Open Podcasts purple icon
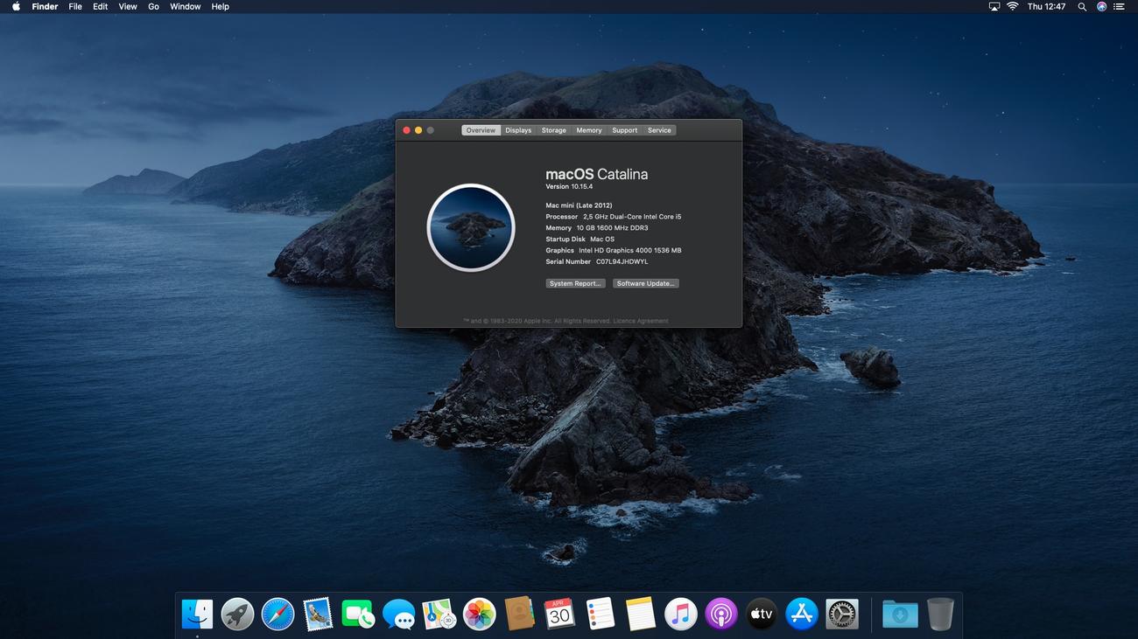Screen dimensions: 1138x639 pyautogui.click(x=721, y=615)
